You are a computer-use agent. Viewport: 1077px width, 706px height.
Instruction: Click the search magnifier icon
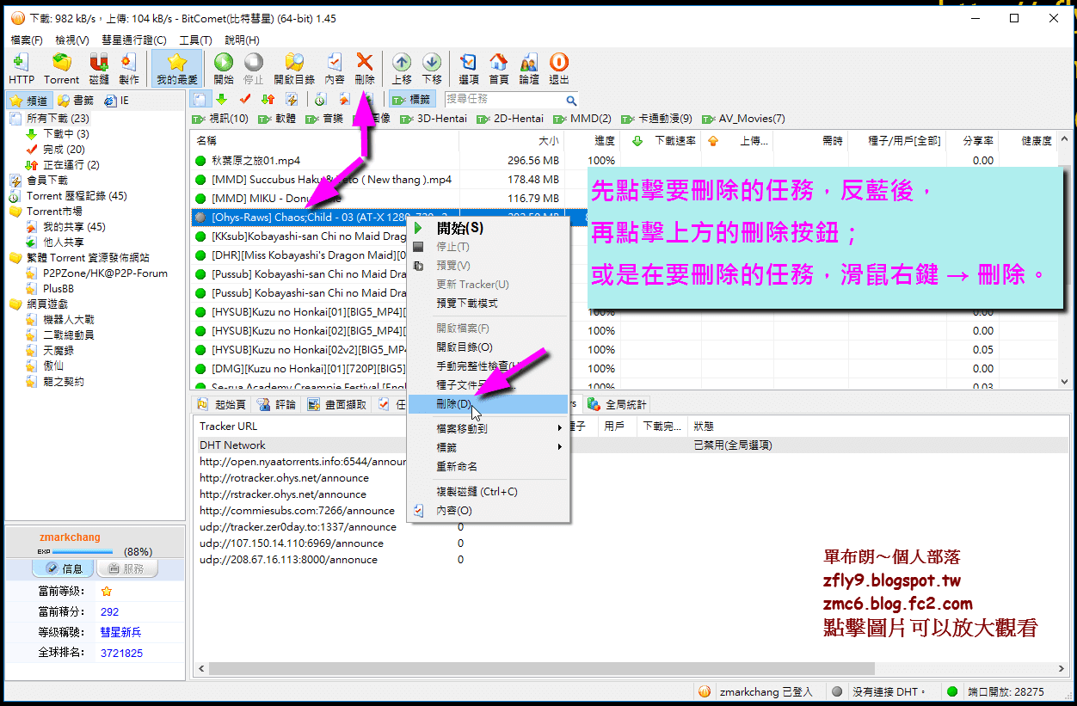(571, 100)
